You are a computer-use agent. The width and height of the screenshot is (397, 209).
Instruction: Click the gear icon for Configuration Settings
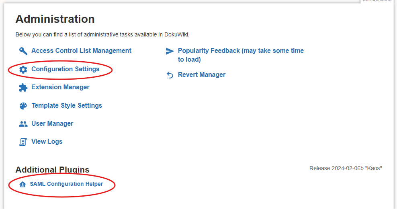[x=23, y=69]
